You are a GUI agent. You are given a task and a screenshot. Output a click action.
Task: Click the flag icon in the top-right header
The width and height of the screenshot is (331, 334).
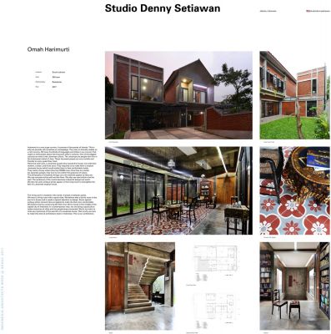click(308, 11)
